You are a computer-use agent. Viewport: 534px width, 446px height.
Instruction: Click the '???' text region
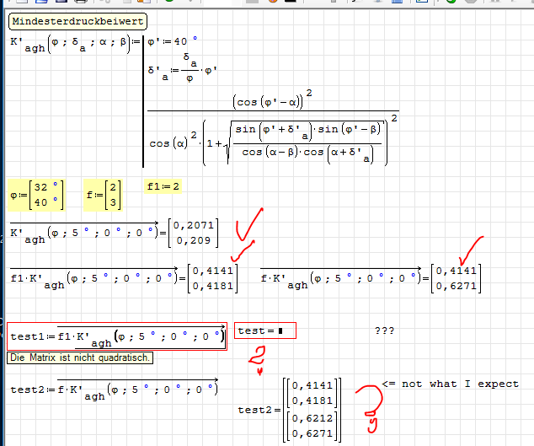384,331
